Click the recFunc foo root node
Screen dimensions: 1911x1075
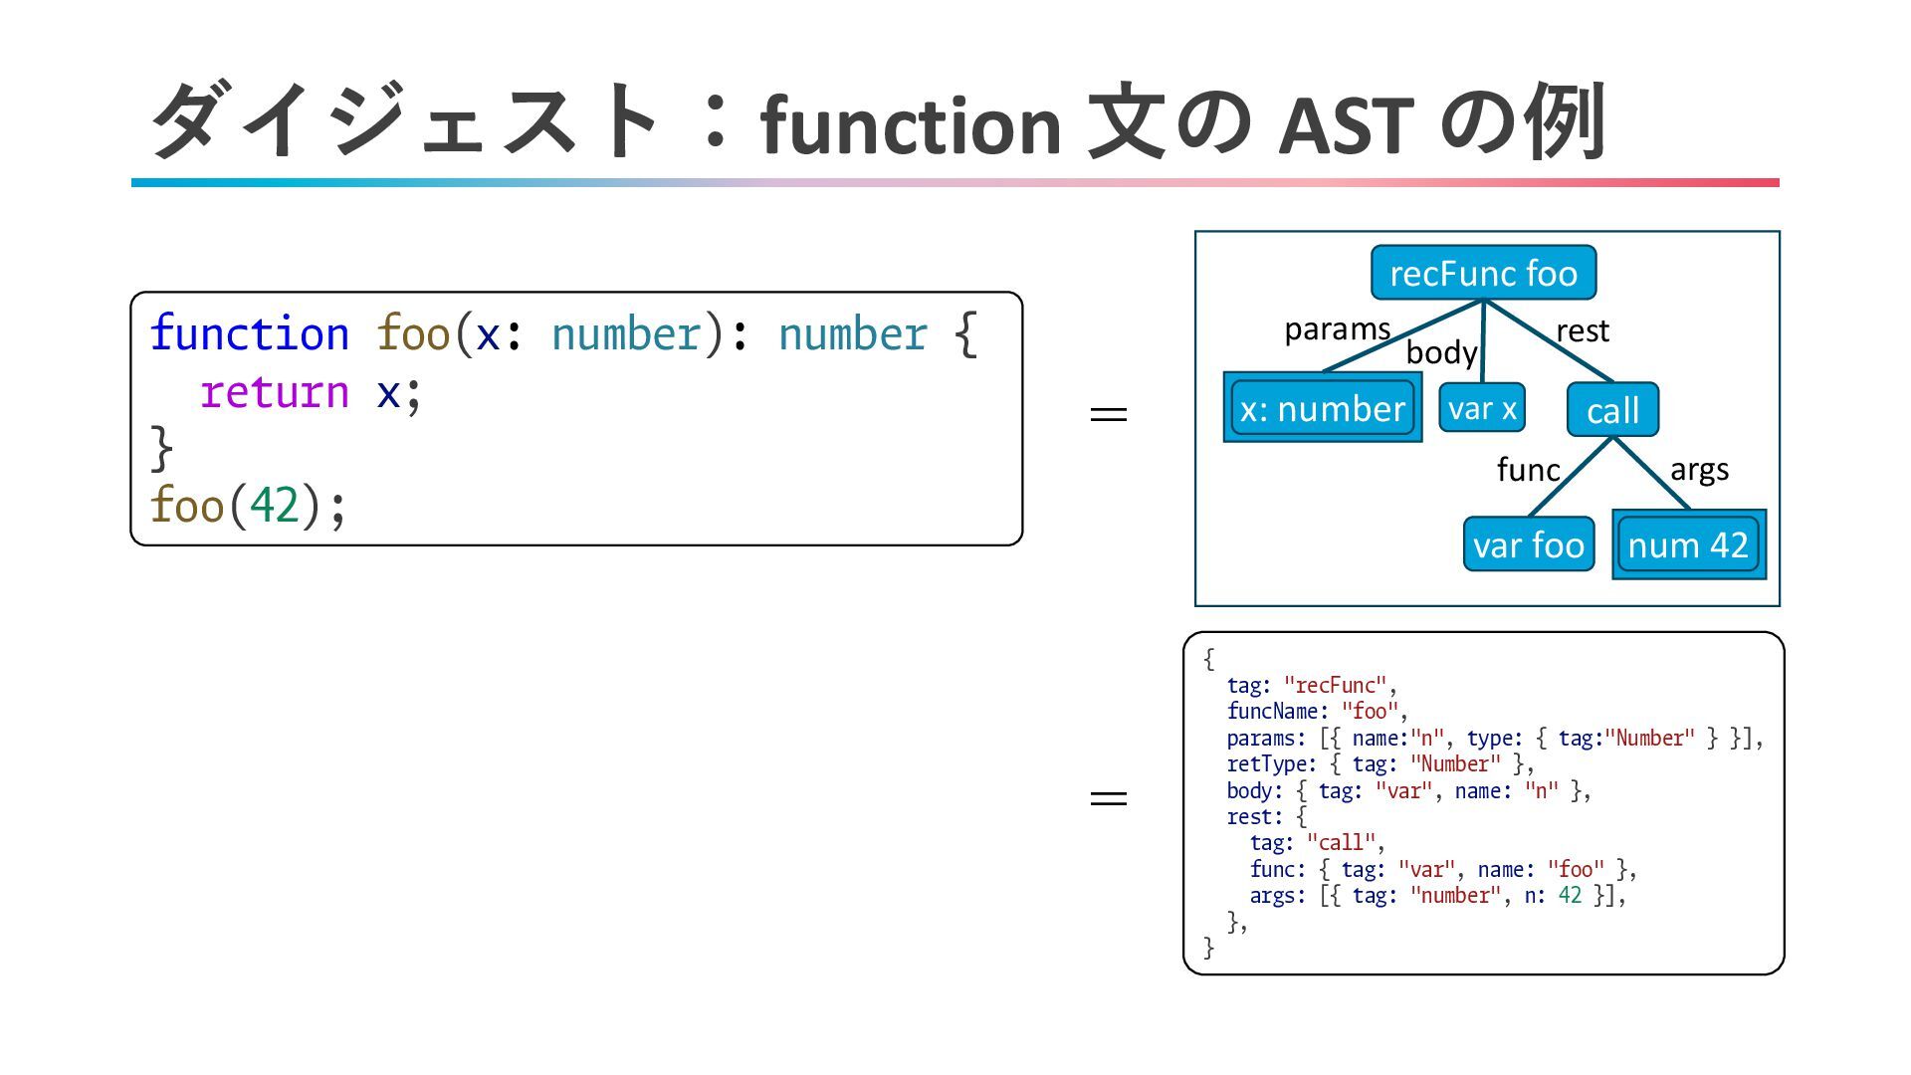(1483, 274)
